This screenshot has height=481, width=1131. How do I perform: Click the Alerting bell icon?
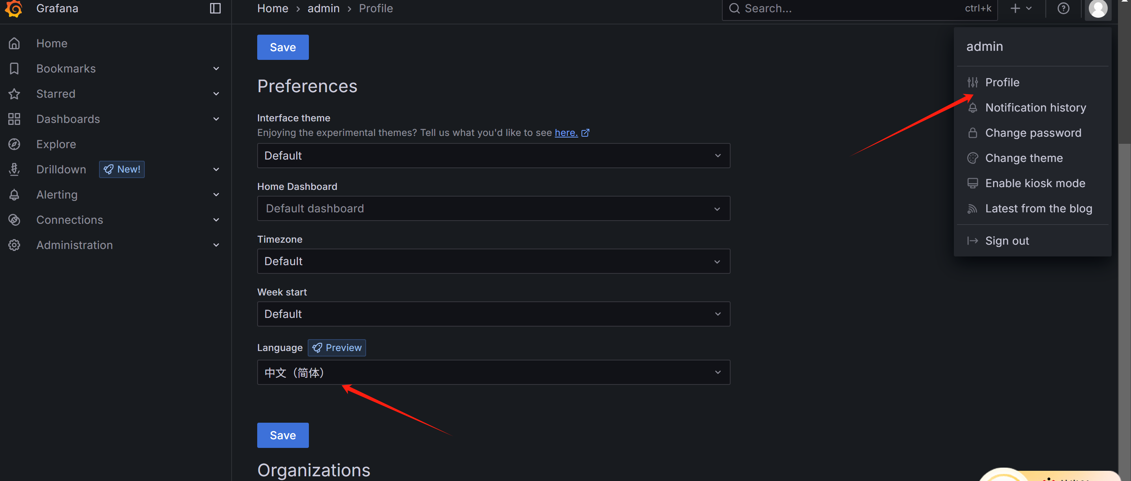14,195
